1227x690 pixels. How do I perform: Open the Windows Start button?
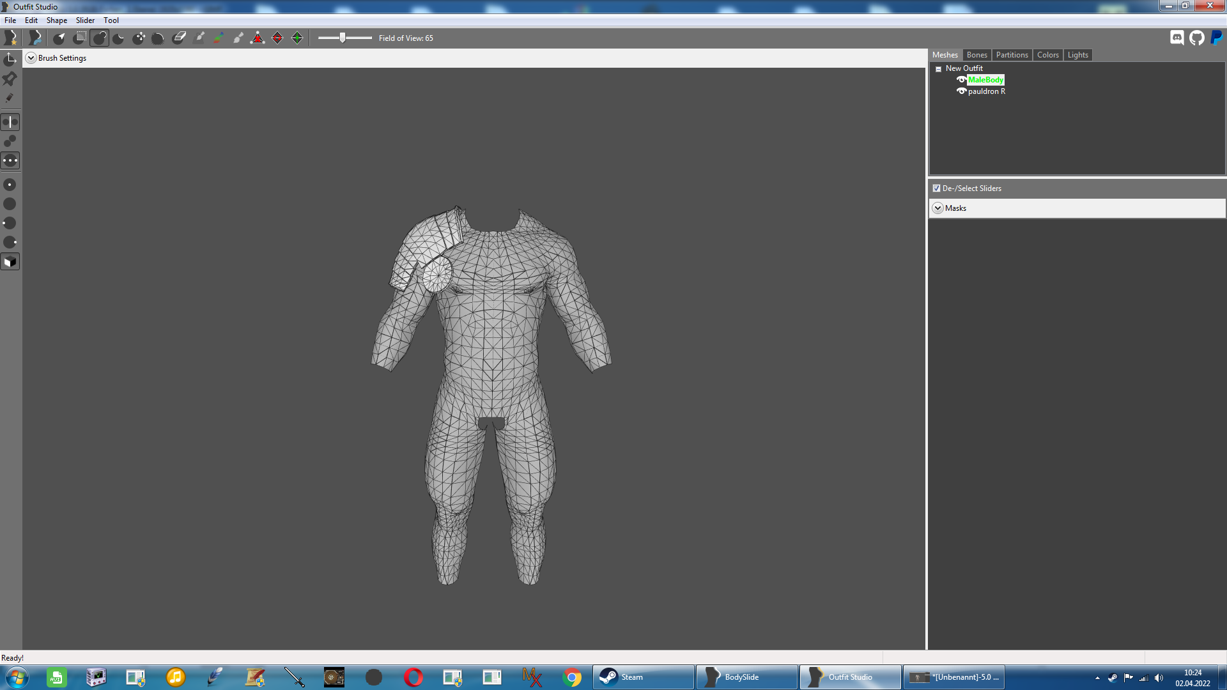click(x=17, y=677)
